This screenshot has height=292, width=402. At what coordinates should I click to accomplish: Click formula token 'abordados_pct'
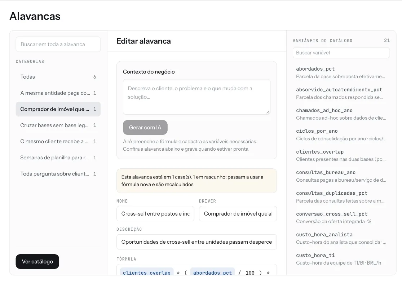point(212,273)
